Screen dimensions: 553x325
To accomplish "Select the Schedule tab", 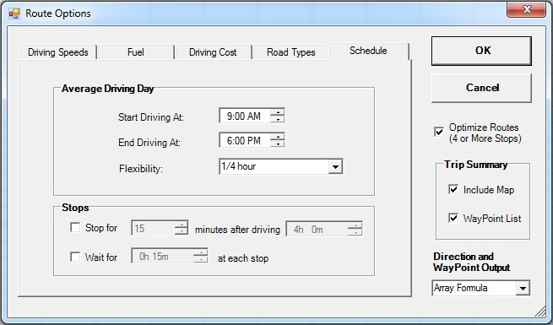I will [x=369, y=51].
